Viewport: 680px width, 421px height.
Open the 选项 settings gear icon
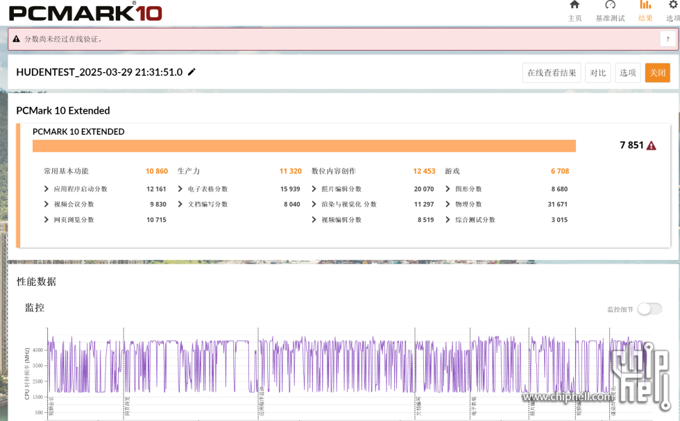674,5
